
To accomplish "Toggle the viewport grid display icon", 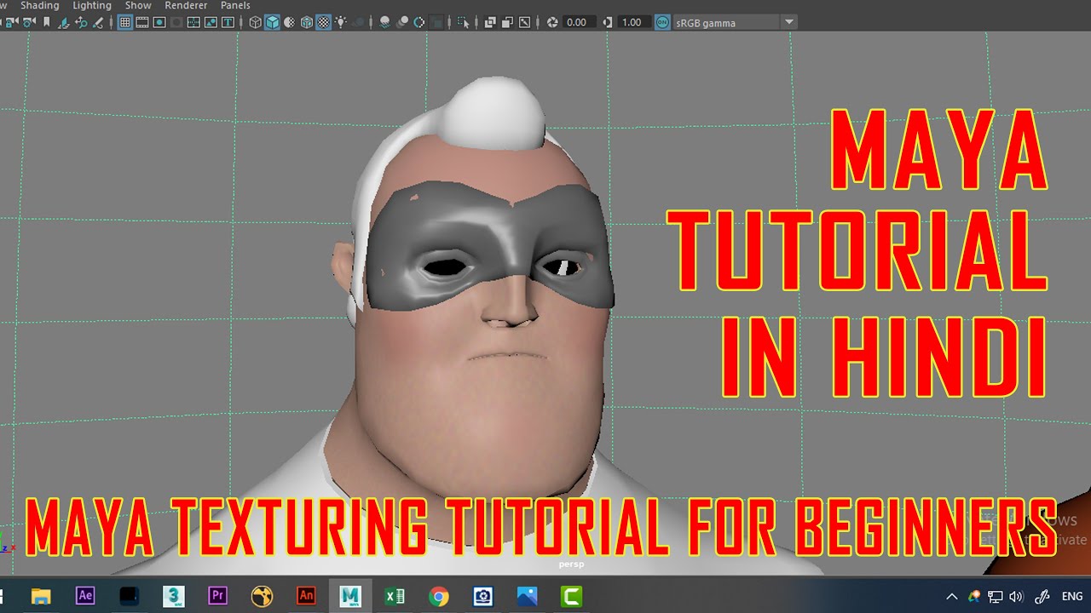I will click(x=124, y=23).
